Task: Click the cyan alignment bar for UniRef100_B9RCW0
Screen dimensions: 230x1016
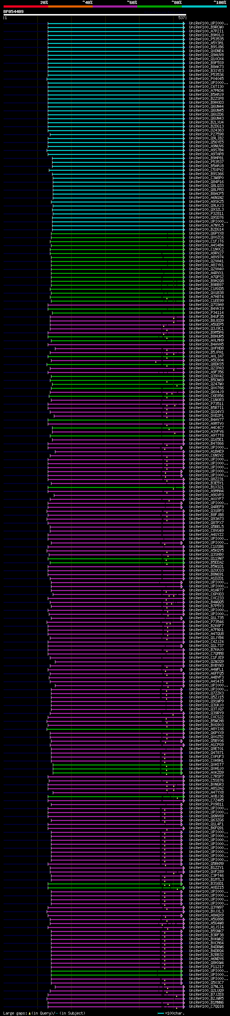Action: click(x=116, y=27)
